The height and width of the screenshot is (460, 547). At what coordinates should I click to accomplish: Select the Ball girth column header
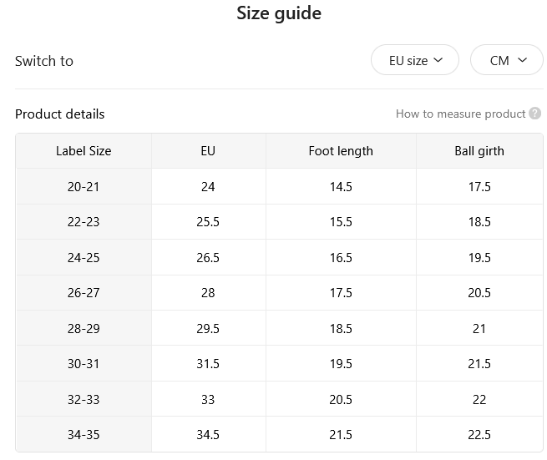pyautogui.click(x=479, y=151)
